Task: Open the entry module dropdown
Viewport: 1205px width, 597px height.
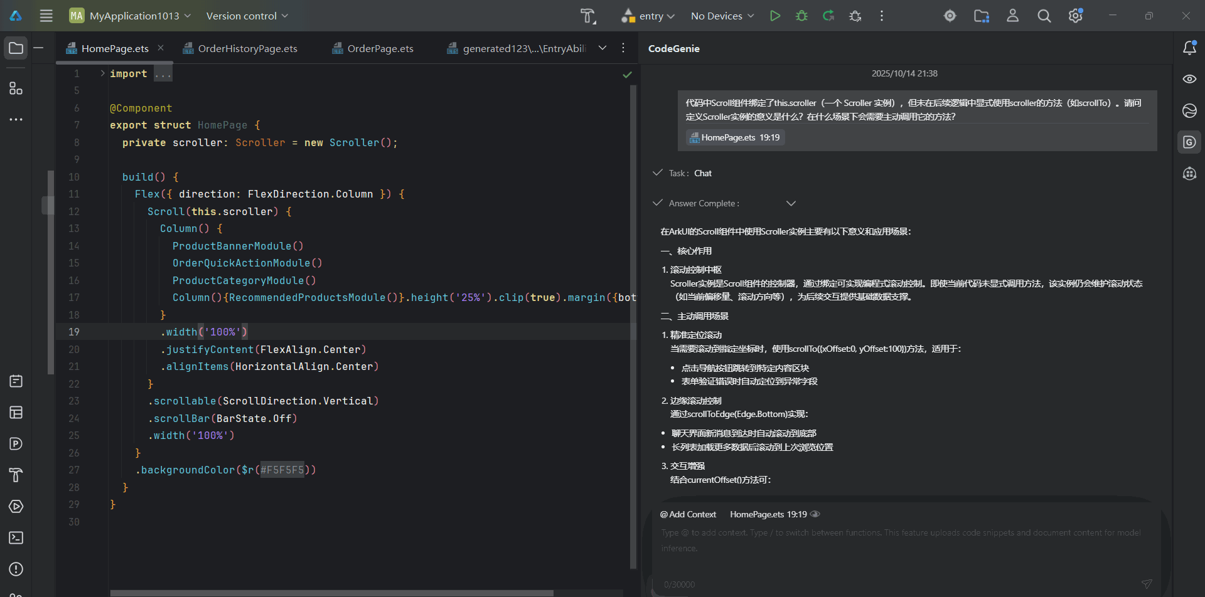Action: 648,16
